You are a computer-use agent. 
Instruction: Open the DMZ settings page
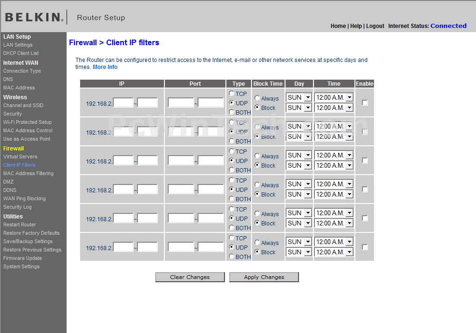click(x=8, y=182)
